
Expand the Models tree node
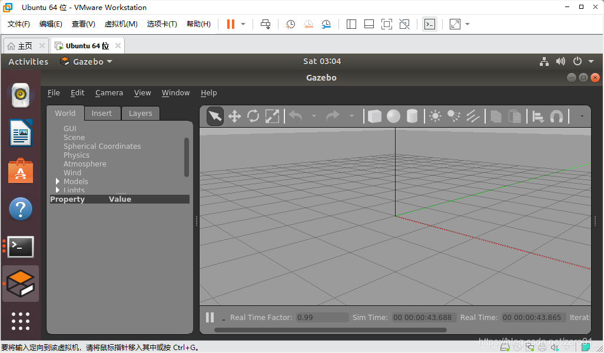(57, 181)
